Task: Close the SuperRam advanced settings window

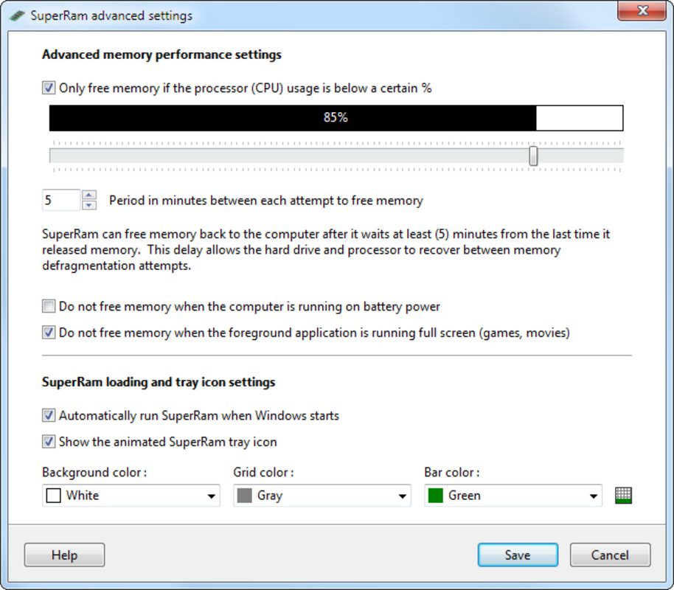Action: pos(642,10)
